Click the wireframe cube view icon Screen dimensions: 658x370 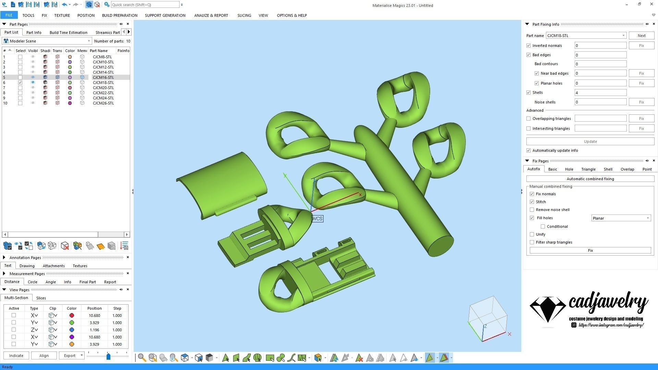185,358
